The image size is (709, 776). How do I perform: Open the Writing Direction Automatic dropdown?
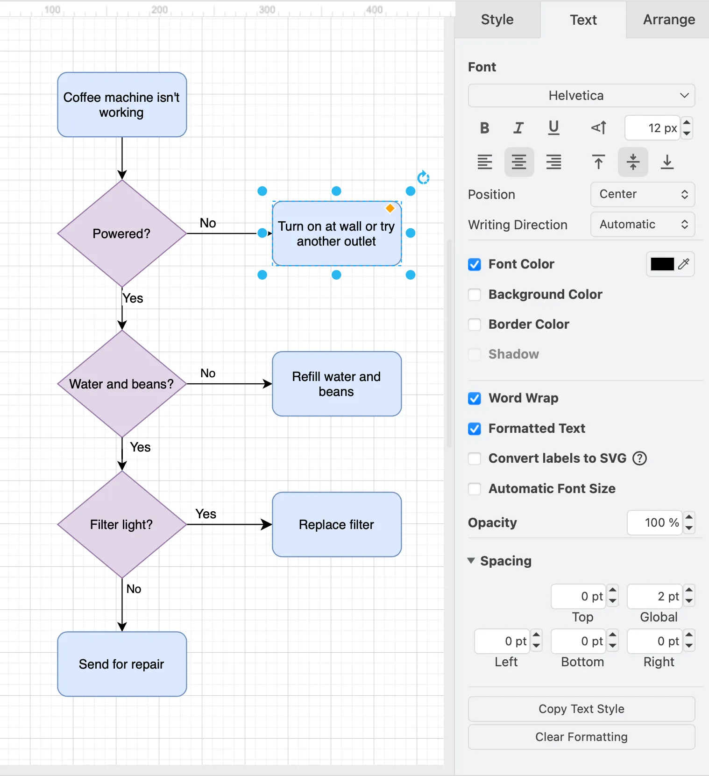(643, 225)
